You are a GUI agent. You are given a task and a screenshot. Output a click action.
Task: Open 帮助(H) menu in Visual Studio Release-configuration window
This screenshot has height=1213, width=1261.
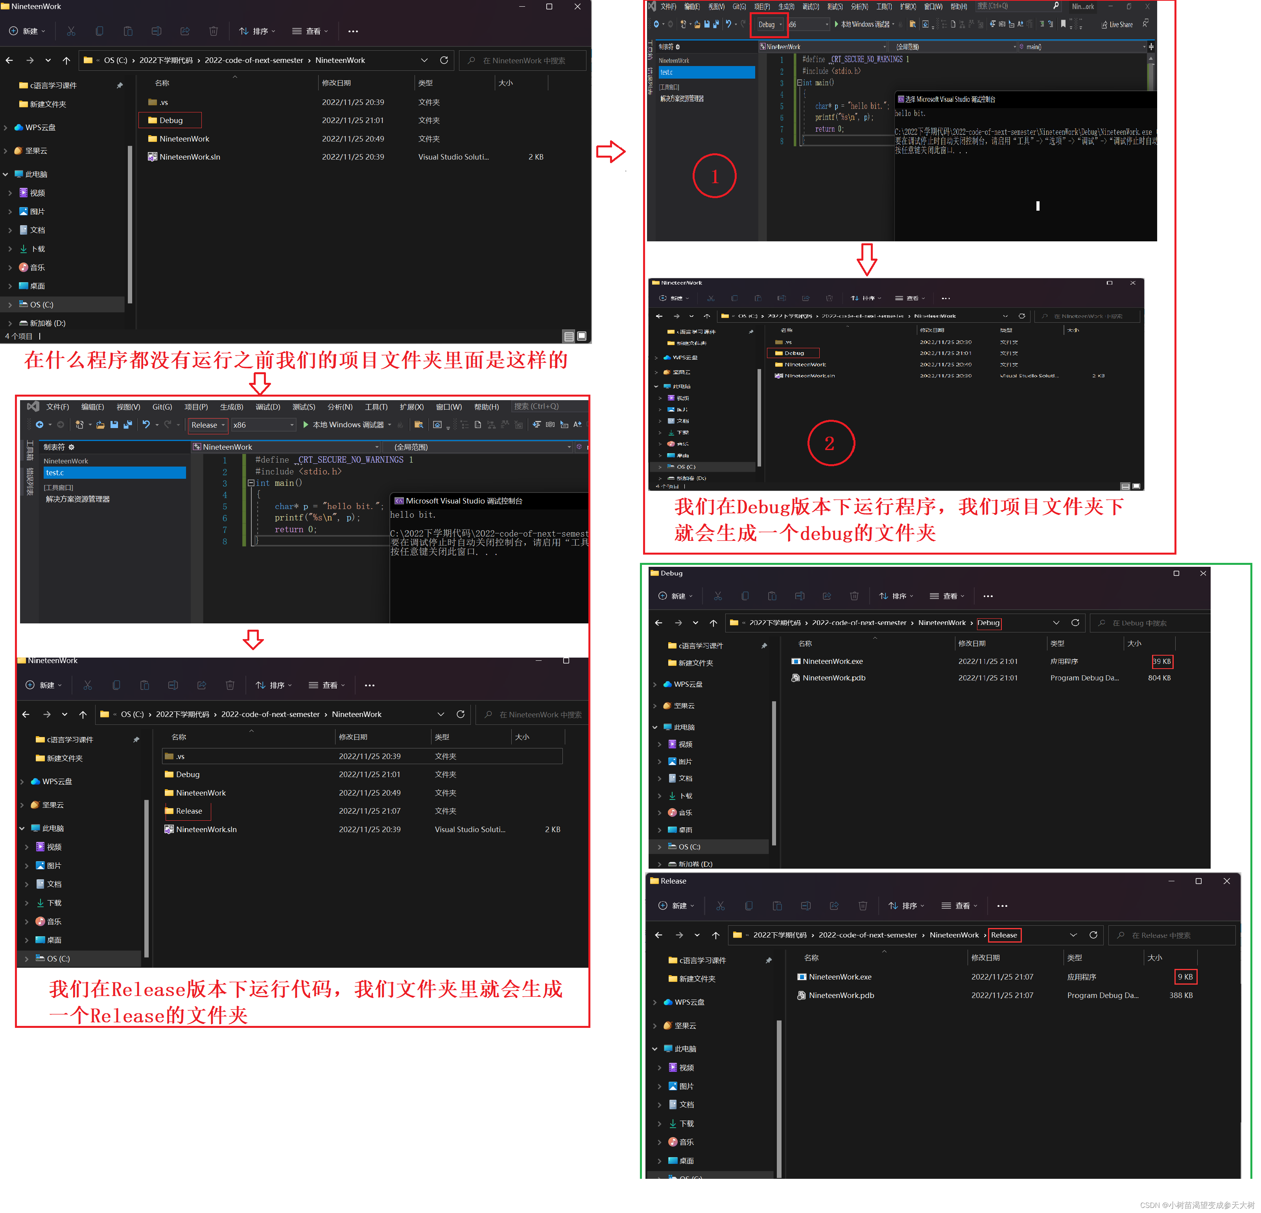[487, 407]
